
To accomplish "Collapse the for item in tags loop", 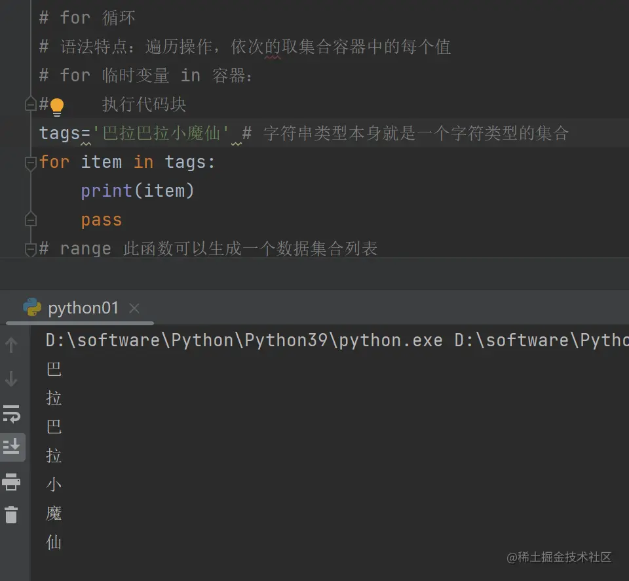I will [x=31, y=163].
